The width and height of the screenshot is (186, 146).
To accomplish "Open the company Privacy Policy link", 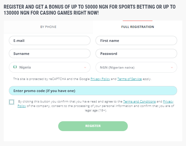I will pyautogui.click(x=168, y=102).
